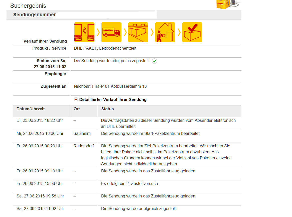This screenshot has width=292, height=217.
Task: Click the Zustellfahrzeug geladen status for 26.06.2015
Action: pyautogui.click(x=149, y=171)
